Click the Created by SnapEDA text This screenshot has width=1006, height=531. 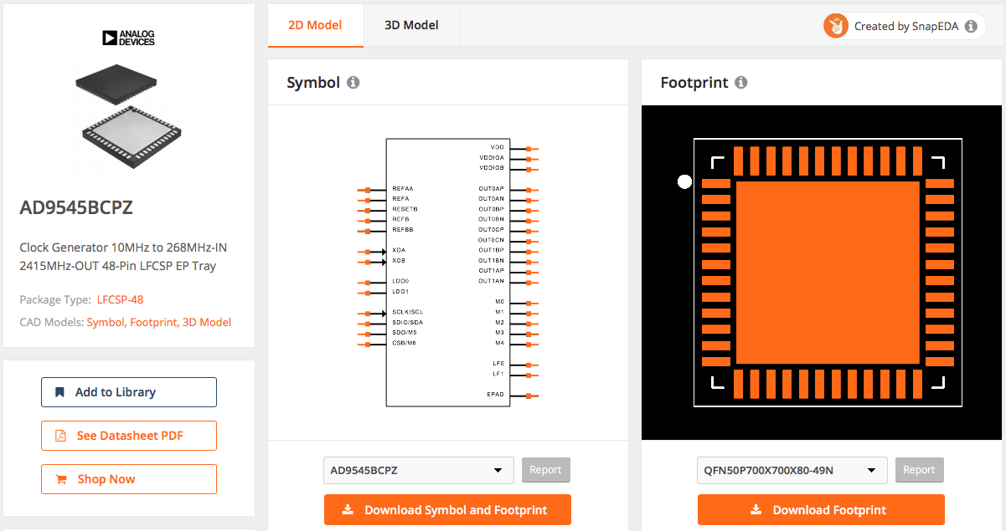click(x=907, y=26)
